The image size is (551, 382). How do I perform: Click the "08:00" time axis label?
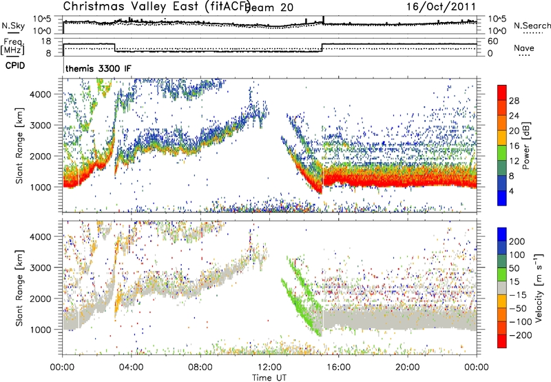pos(200,368)
